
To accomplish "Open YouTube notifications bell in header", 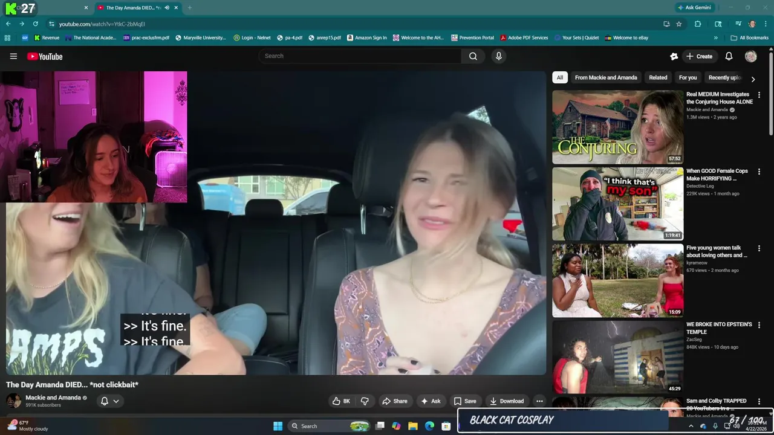I will click(x=729, y=56).
